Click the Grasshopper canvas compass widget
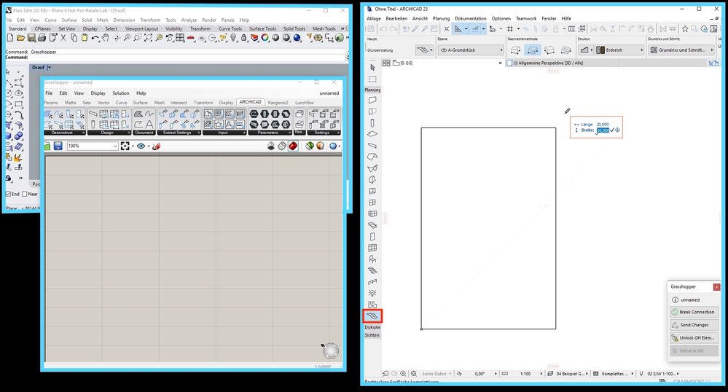The width and height of the screenshot is (728, 392). tap(330, 350)
